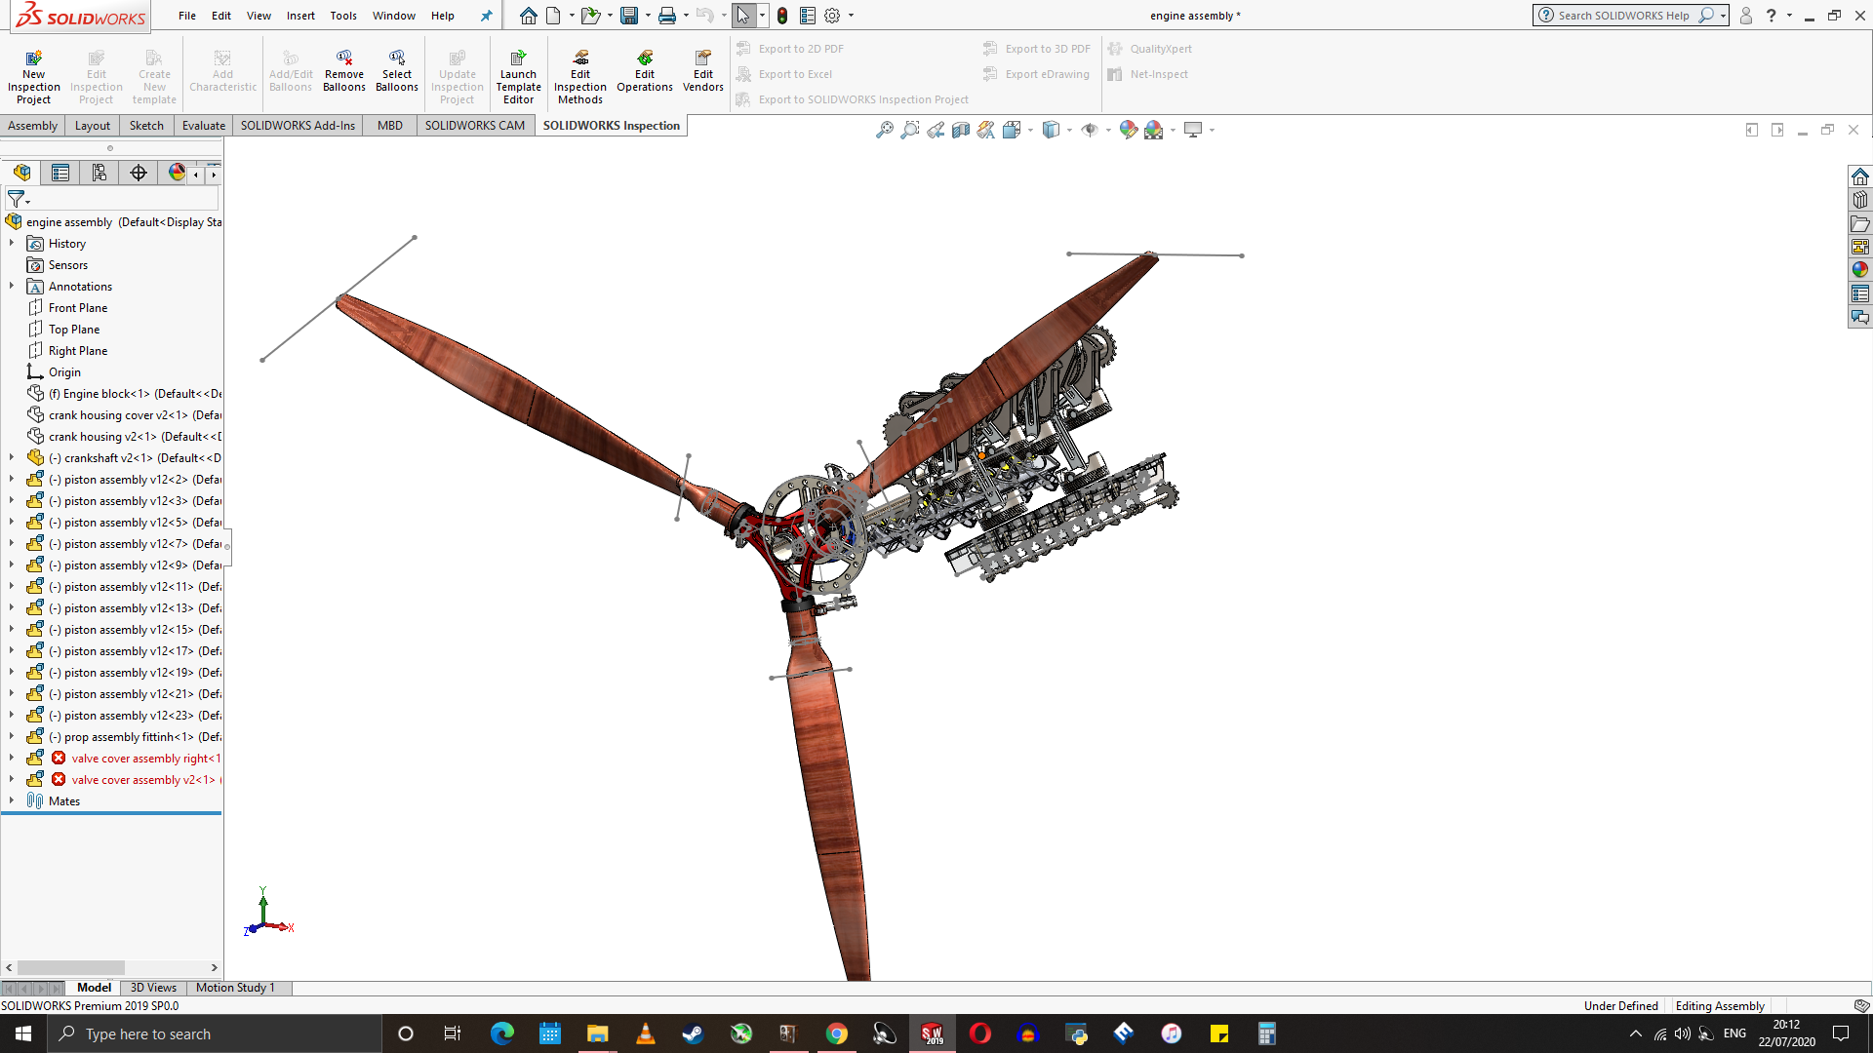
Task: Switch to Motion Study 1 tab
Action: (235, 988)
